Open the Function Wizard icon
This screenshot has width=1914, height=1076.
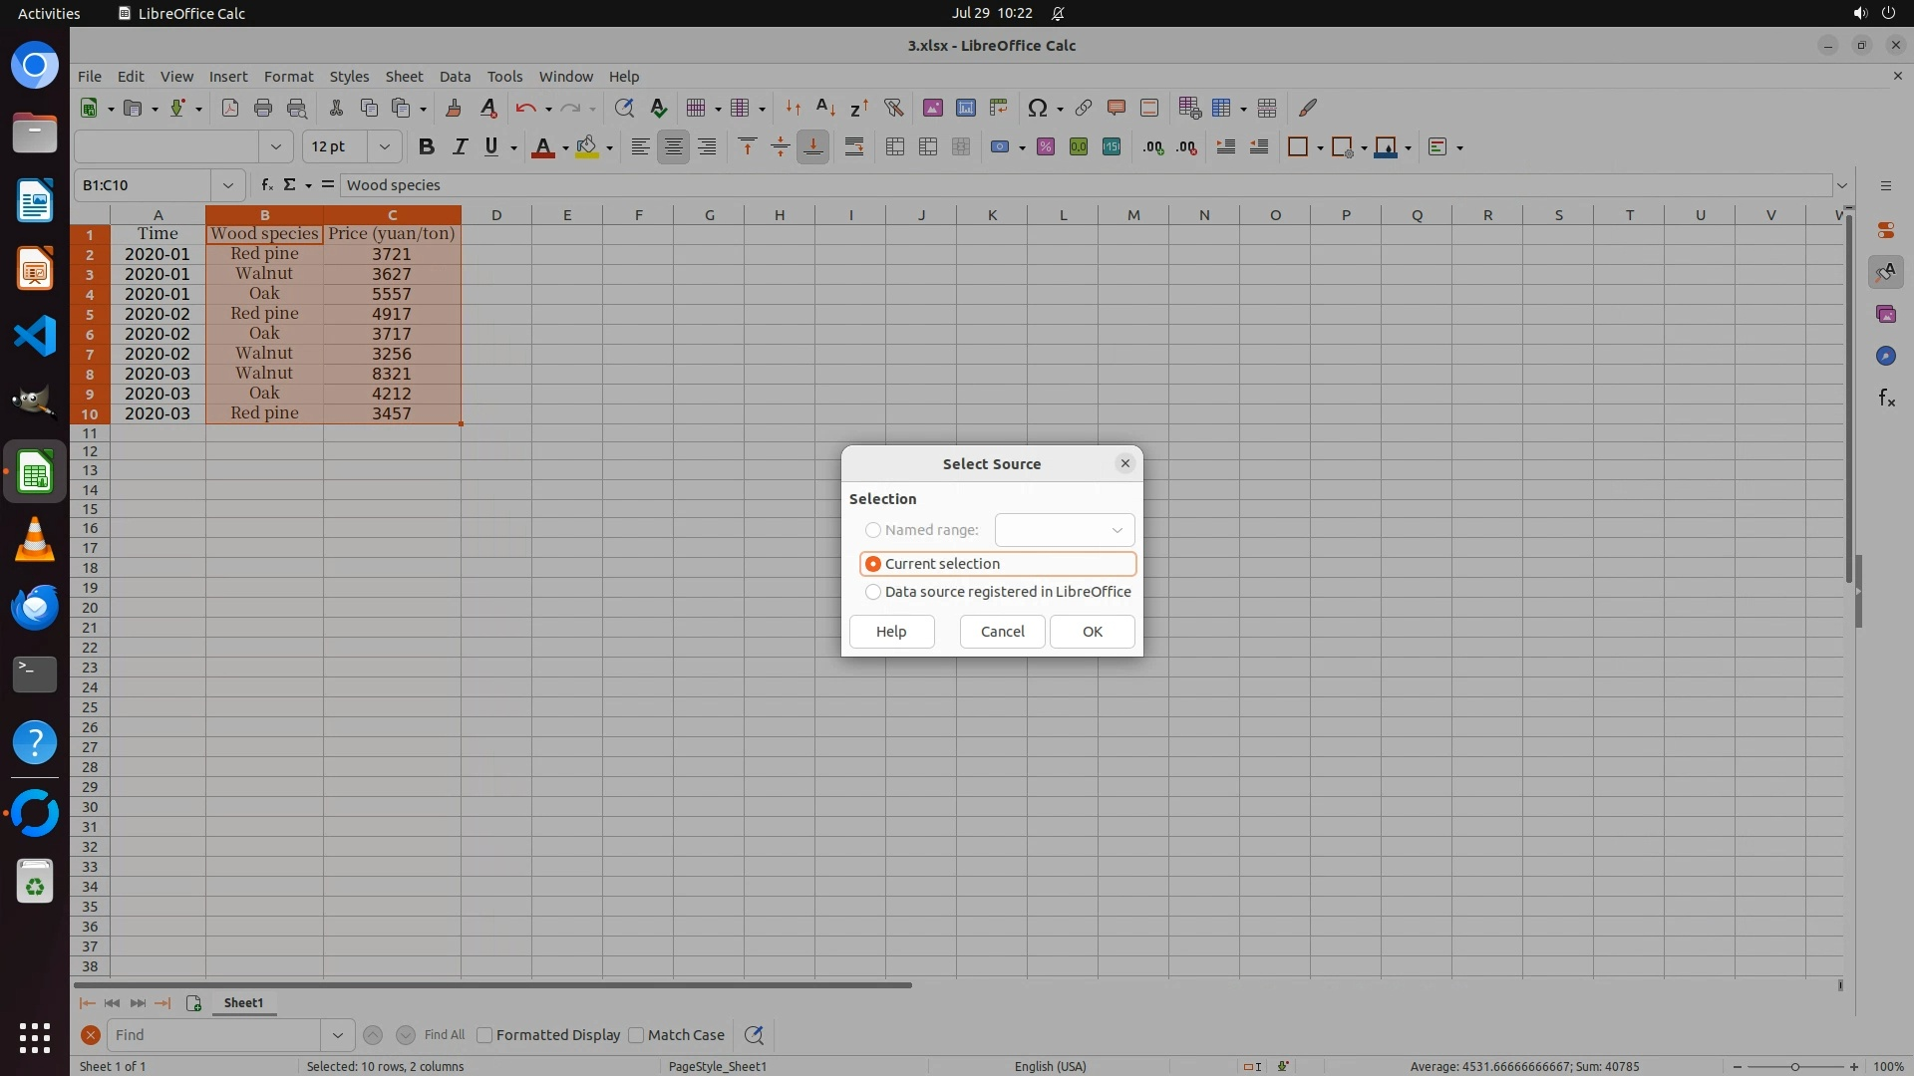tap(266, 185)
